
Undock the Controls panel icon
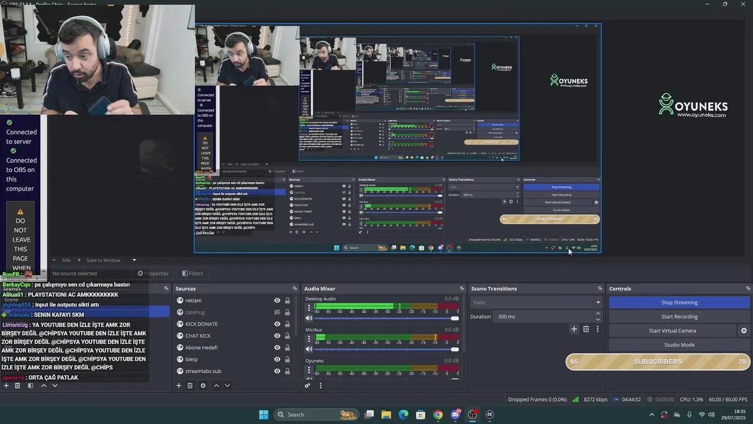[748, 289]
